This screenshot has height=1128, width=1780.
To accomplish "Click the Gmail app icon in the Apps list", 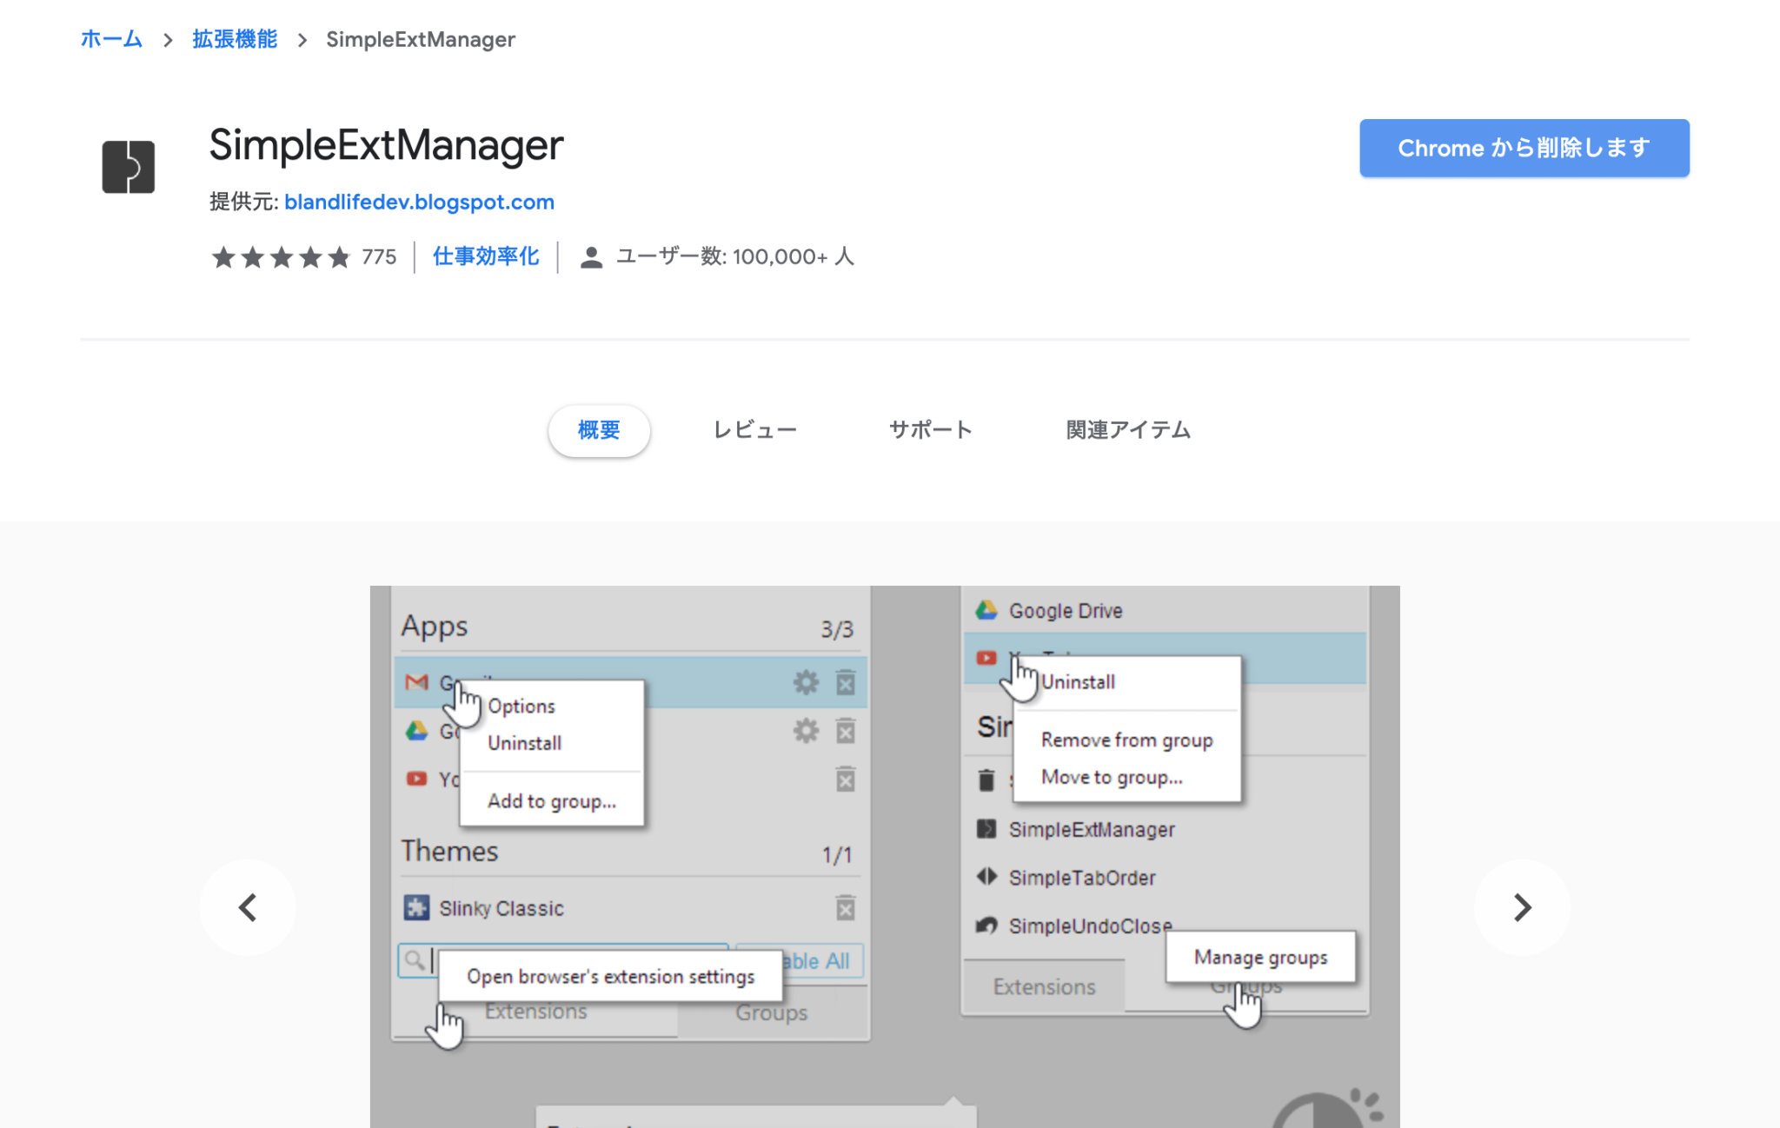I will [x=416, y=683].
